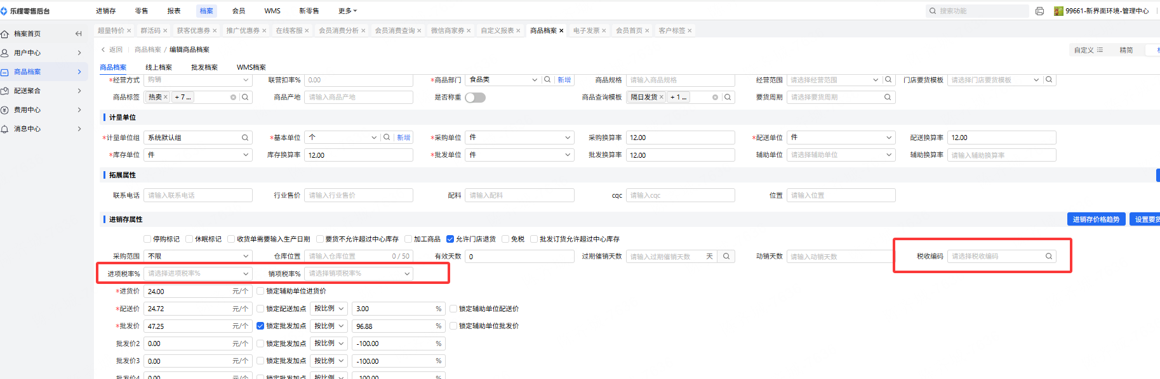Check the 休眠标记 checkbox

189,239
